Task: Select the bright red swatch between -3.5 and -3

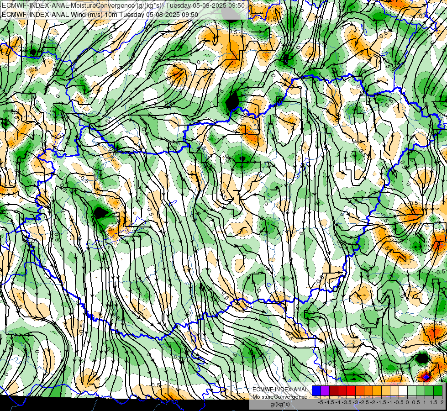Action: coord(351,390)
